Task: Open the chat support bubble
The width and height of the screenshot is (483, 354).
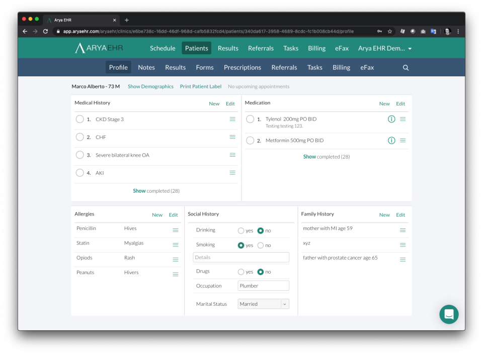Action: 449,314
